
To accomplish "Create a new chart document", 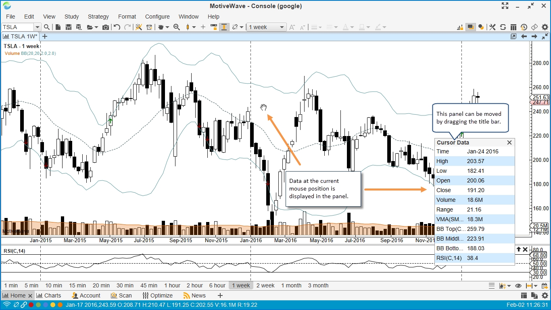I will pyautogui.click(x=58, y=27).
